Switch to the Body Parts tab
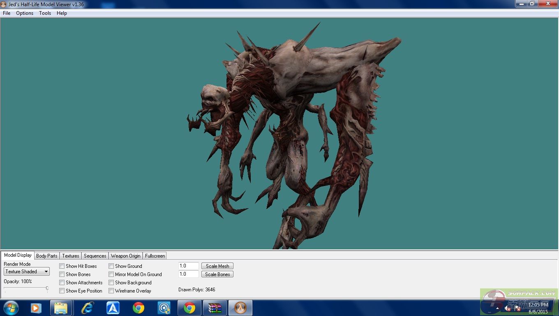559x316 pixels. [x=47, y=256]
